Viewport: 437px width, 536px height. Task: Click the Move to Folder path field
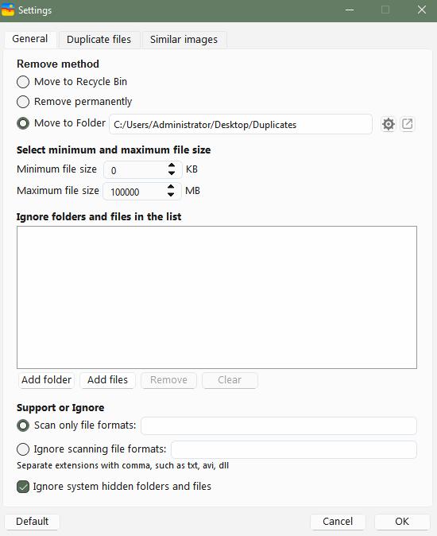pyautogui.click(x=241, y=124)
